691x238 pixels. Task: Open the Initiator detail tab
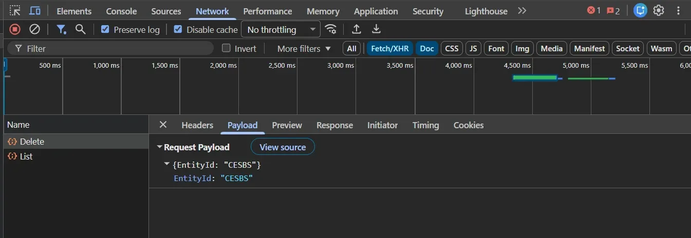point(383,125)
